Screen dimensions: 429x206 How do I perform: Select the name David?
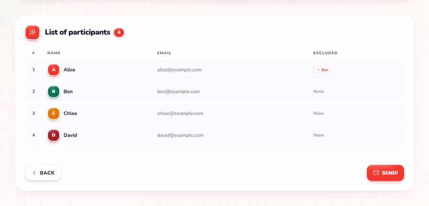tap(70, 135)
